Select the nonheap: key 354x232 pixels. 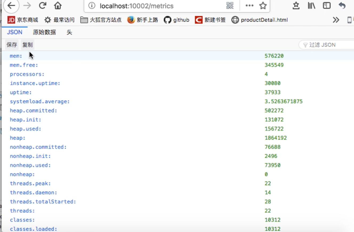tap(22, 174)
